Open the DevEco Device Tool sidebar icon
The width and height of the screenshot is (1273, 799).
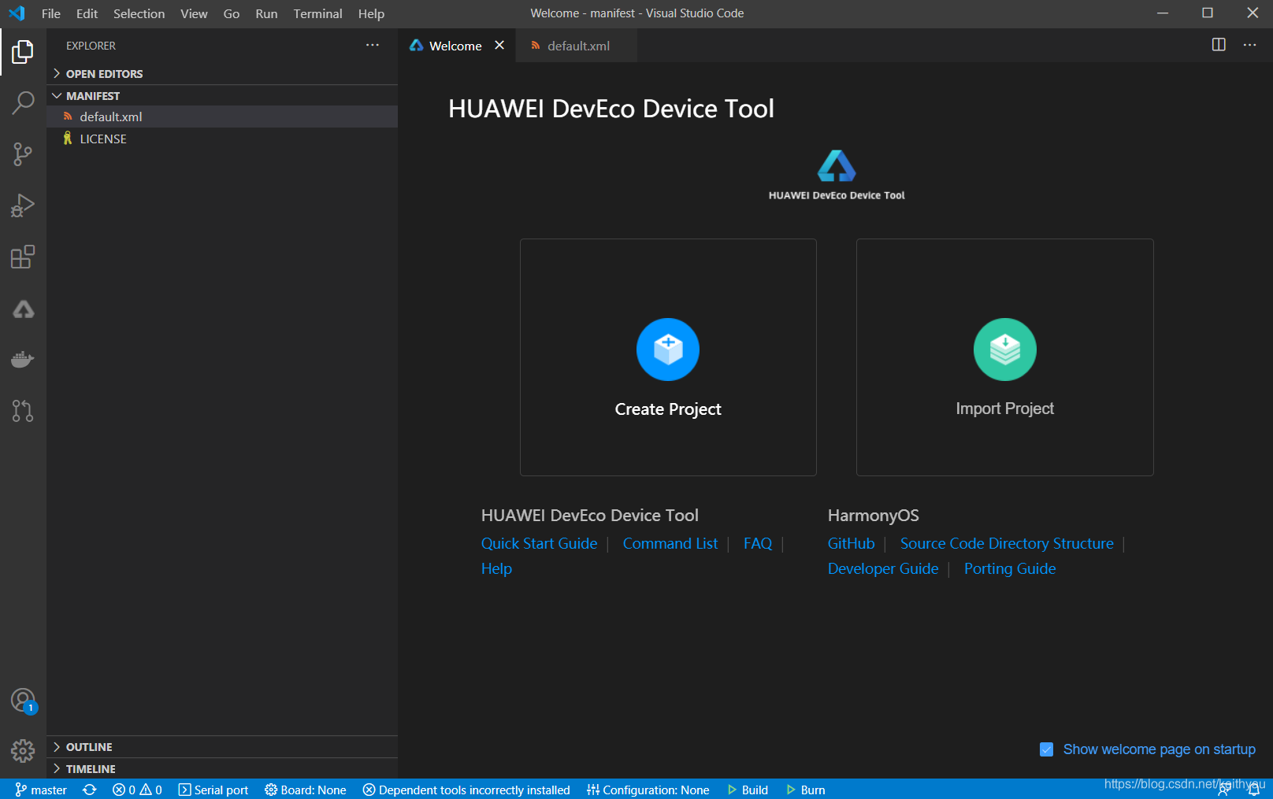pos(23,309)
